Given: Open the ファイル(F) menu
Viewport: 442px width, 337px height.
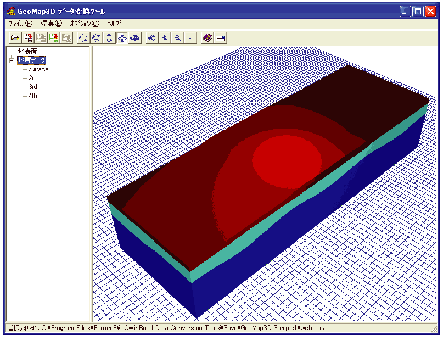Looking at the screenshot, I should (x=21, y=24).
